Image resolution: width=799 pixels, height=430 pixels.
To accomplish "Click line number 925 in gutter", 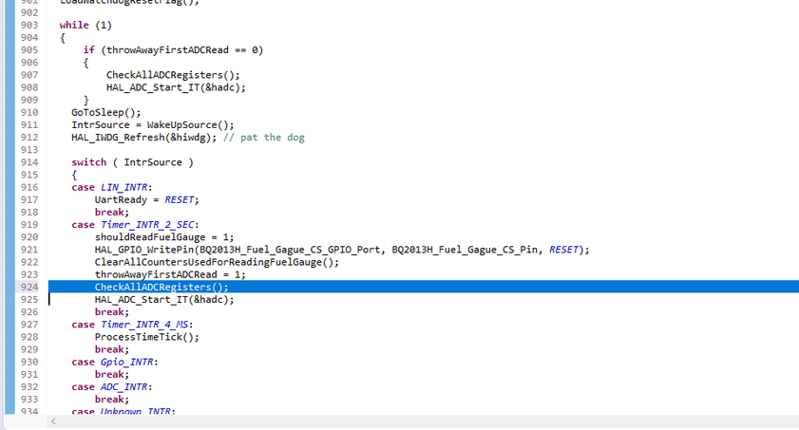I will [x=28, y=299].
